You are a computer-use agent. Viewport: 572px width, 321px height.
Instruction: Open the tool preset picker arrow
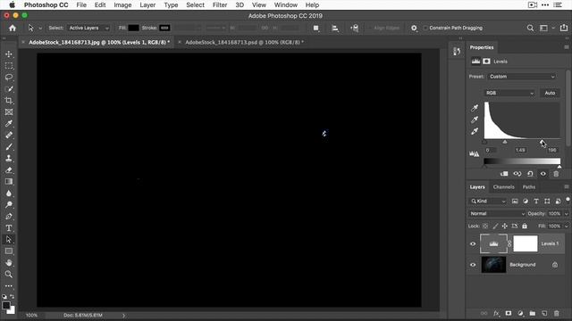(40, 28)
